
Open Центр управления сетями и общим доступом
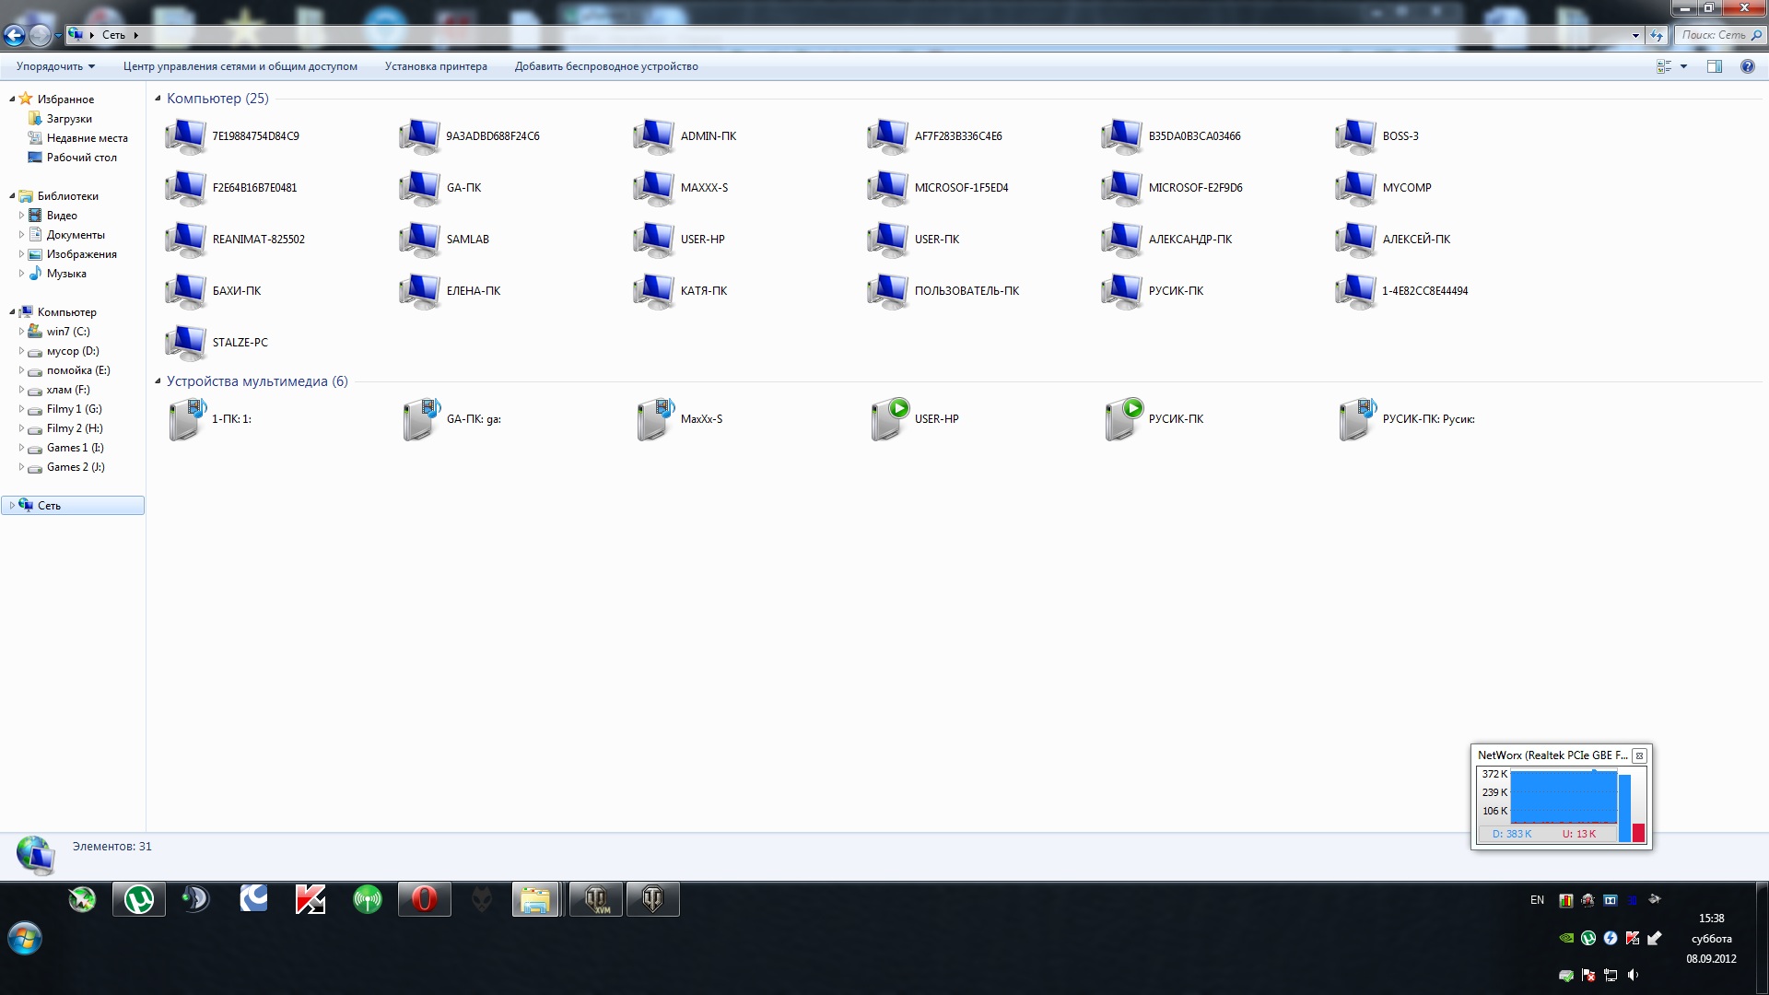tap(240, 66)
